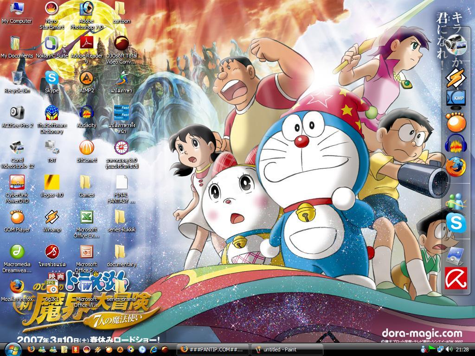Launch BitComet desktop shortcut
475x356 pixels.
pyautogui.click(x=87, y=152)
